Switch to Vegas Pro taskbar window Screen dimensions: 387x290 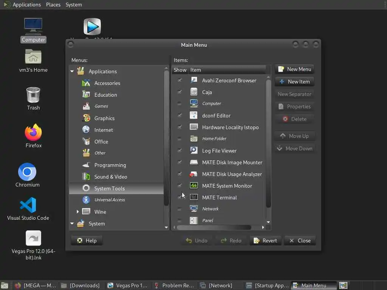pyautogui.click(x=128, y=285)
